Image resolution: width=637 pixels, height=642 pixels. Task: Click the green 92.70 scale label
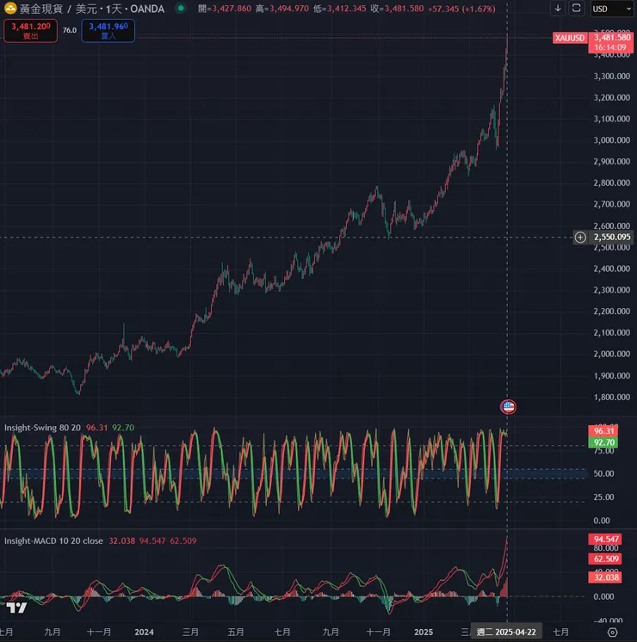[603, 442]
